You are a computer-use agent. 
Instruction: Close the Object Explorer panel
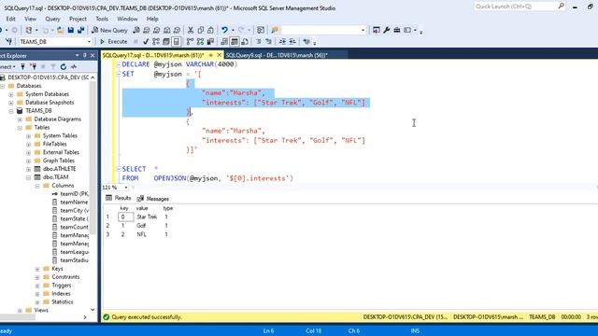[93, 55]
